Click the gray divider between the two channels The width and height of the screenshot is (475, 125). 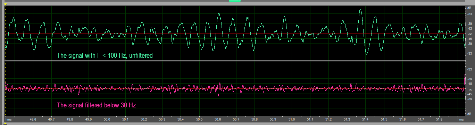(x=235, y=61)
